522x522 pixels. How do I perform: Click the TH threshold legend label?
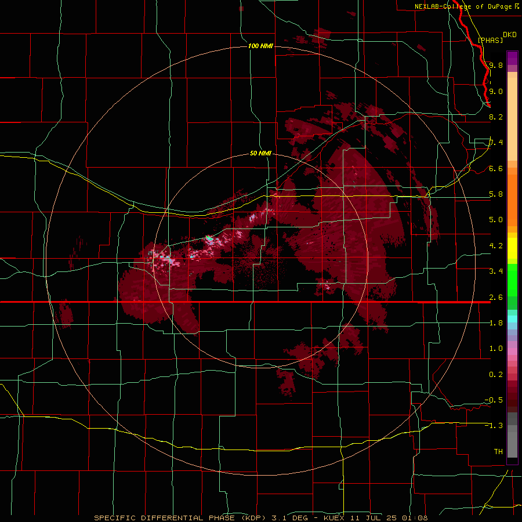[x=498, y=452]
